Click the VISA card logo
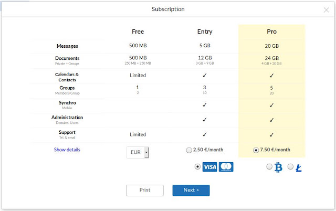Image resolution: width=336 pixels, height=211 pixels. pyautogui.click(x=209, y=167)
